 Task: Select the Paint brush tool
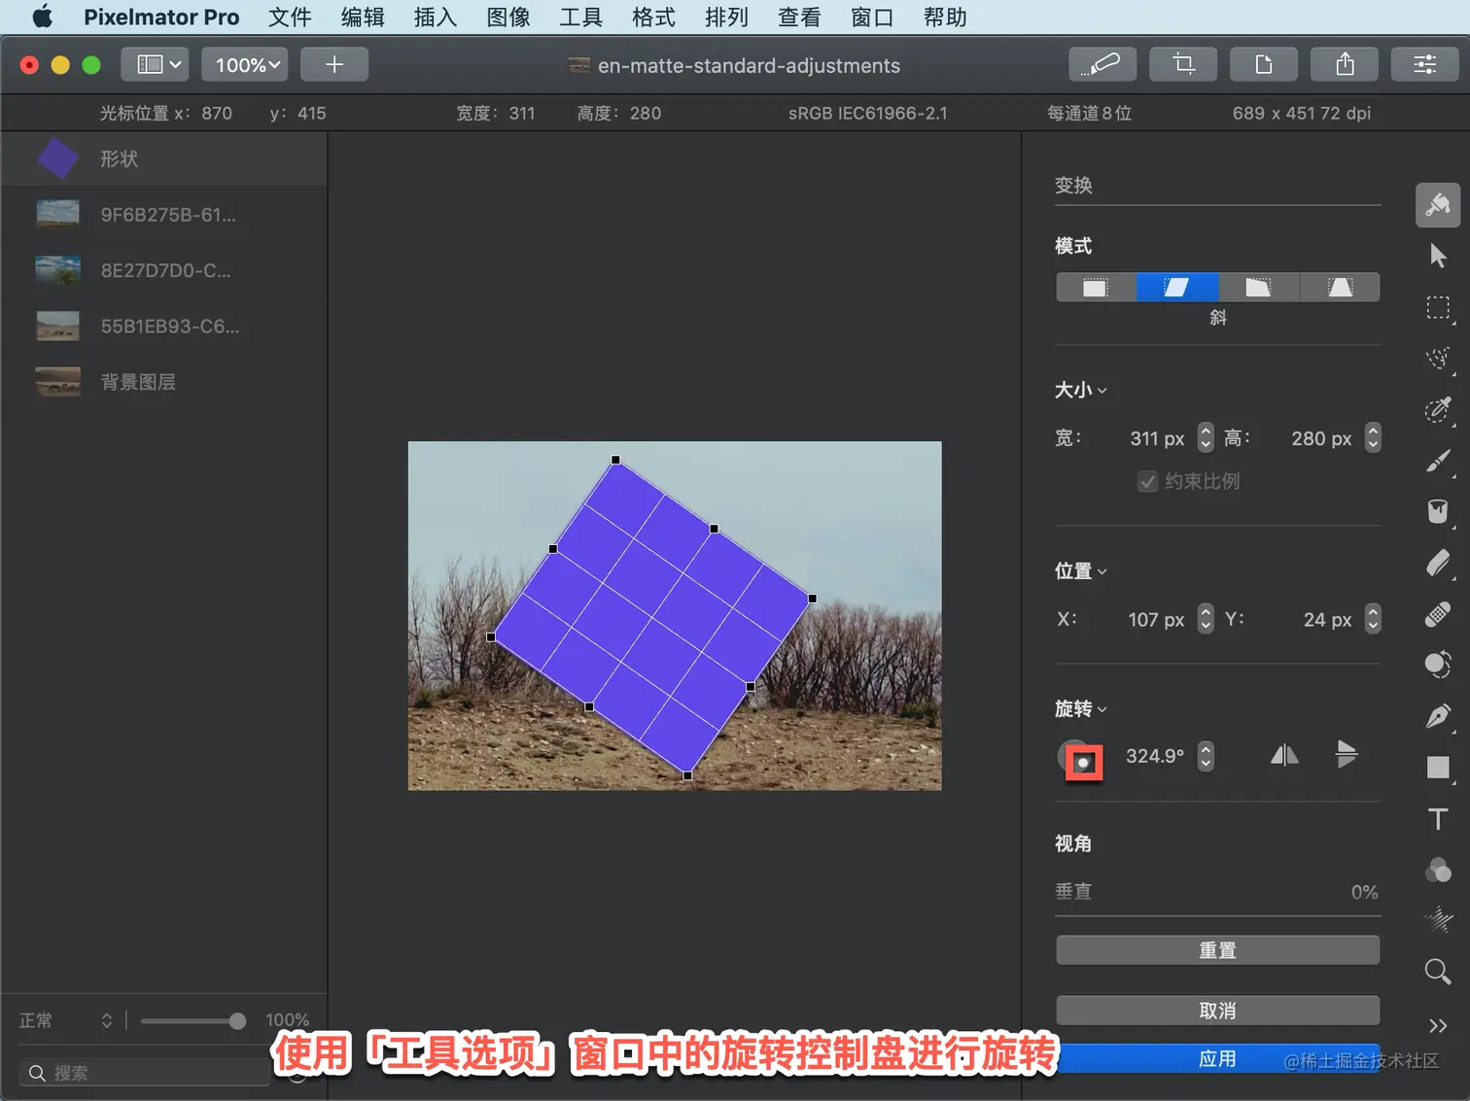(x=1438, y=461)
